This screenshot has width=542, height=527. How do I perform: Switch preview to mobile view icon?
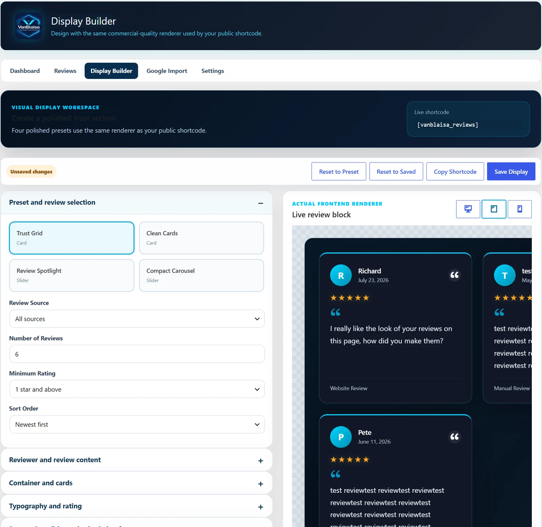[520, 209]
